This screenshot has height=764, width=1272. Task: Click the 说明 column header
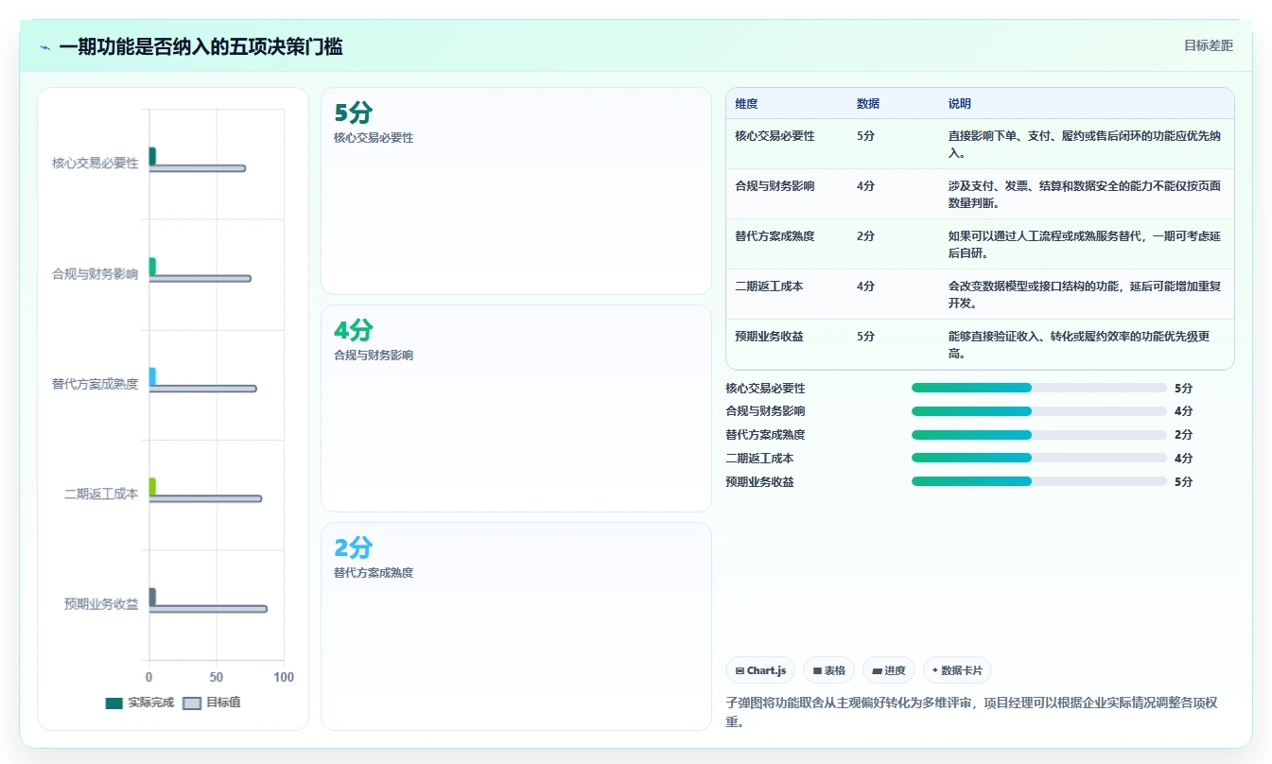(959, 104)
